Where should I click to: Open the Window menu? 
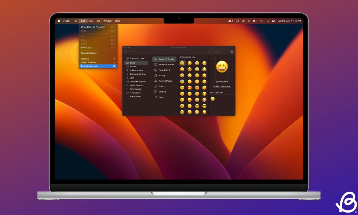tap(107, 21)
